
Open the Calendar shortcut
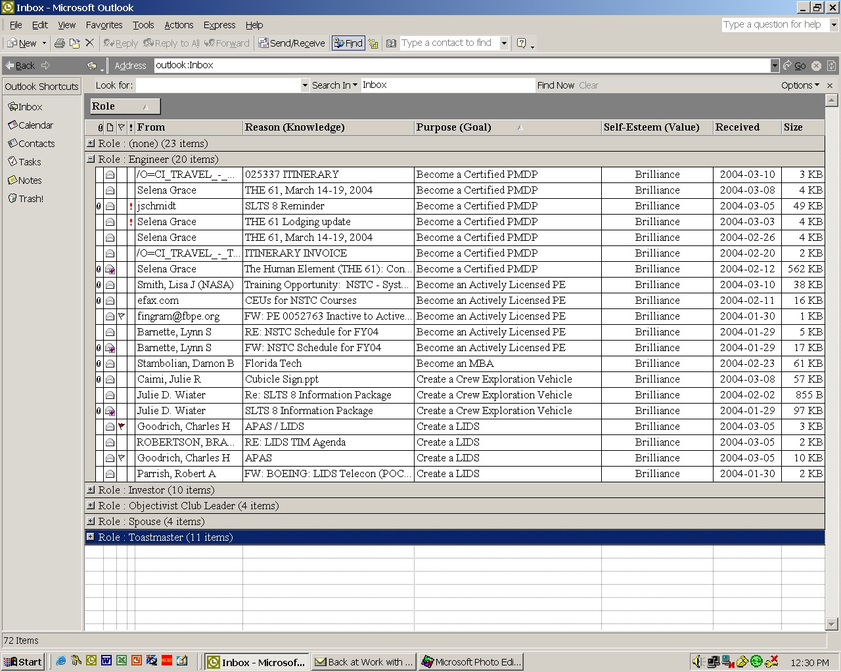[30, 125]
